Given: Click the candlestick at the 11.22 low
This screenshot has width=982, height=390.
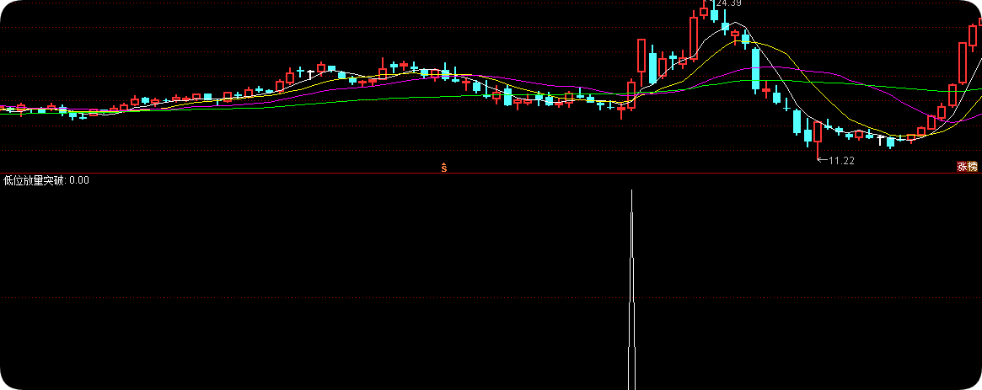Looking at the screenshot, I should [818, 140].
